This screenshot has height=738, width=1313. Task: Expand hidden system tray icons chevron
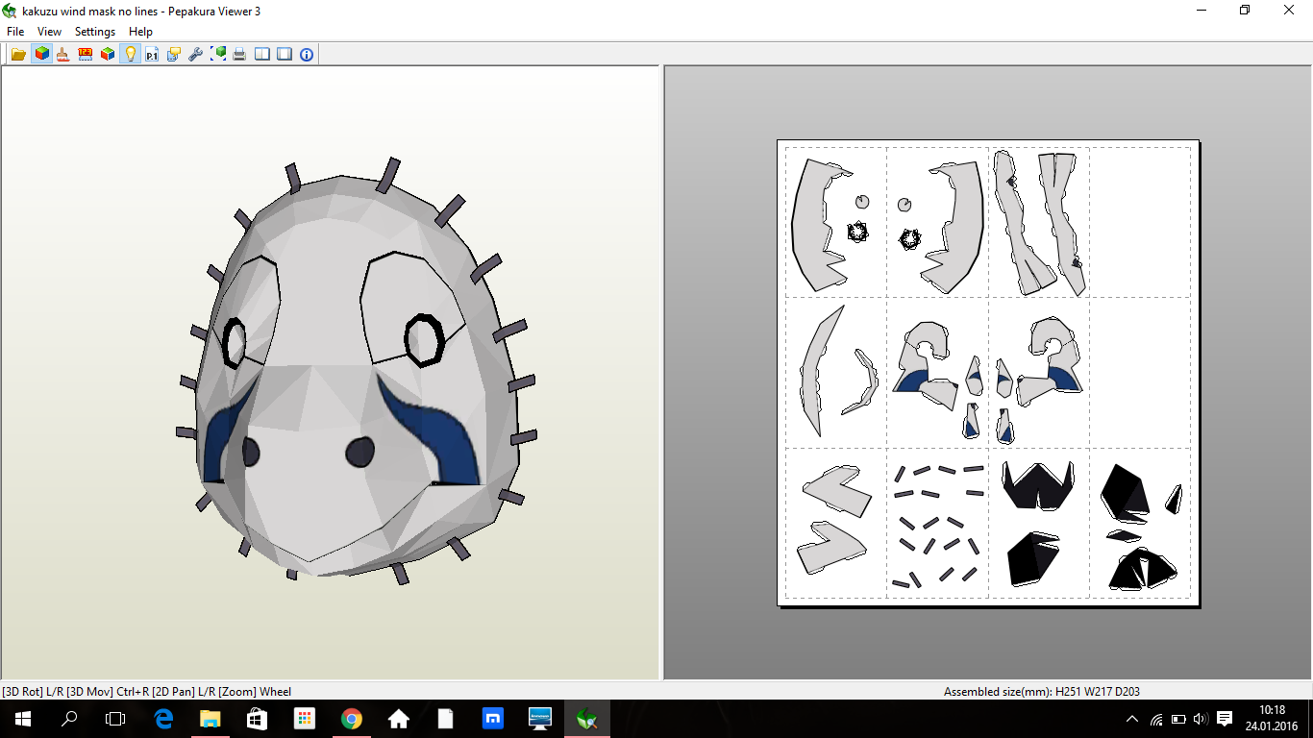click(1132, 719)
